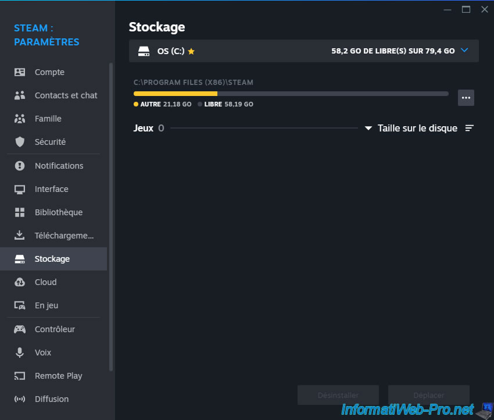Click the Sécurité shield icon
The width and height of the screenshot is (494, 420).
(20, 142)
